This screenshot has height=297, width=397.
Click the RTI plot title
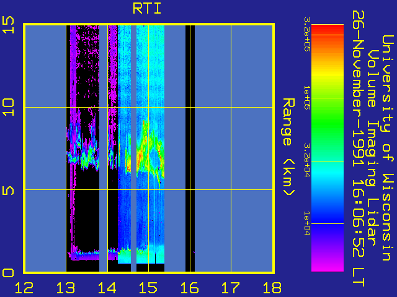tap(147, 8)
